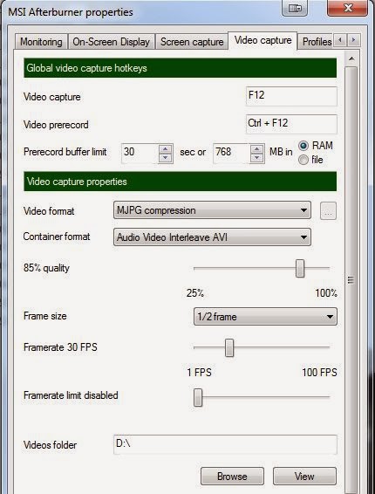Click the 1 FPS label
375x494 pixels.
pyautogui.click(x=199, y=372)
